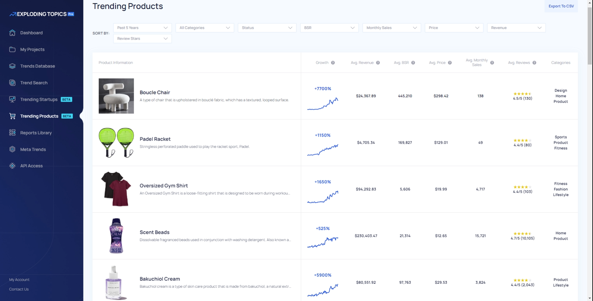Open My Projects folder icon
Viewport: 593px width, 301px height.
tap(12, 49)
